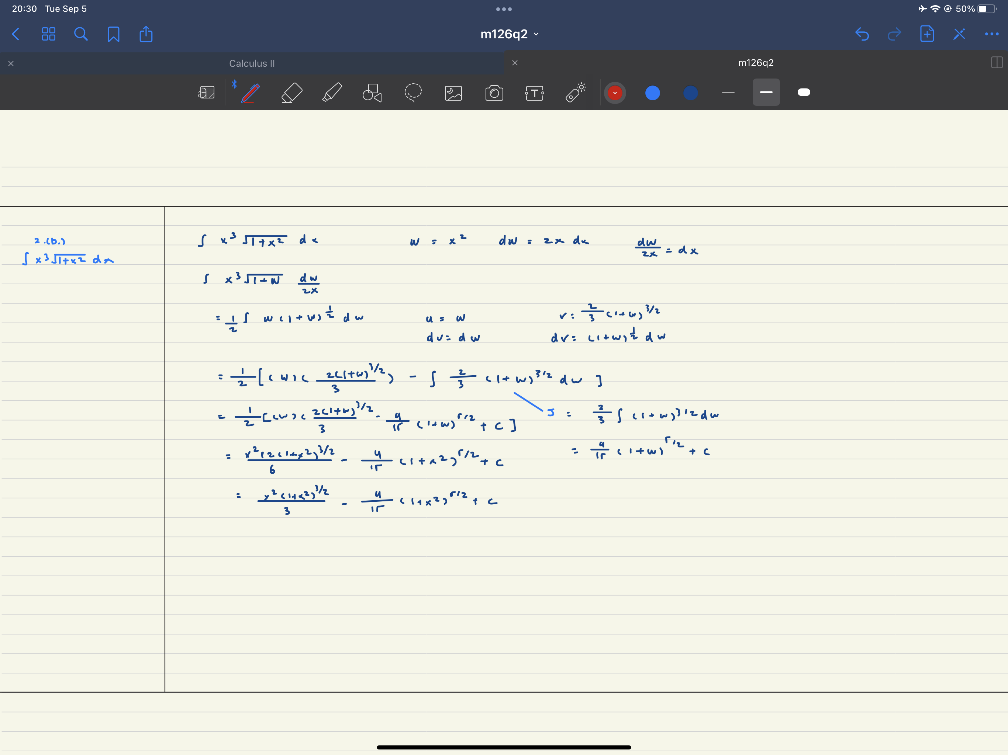Select the Highlighter tool
1008x755 pixels.
332,93
